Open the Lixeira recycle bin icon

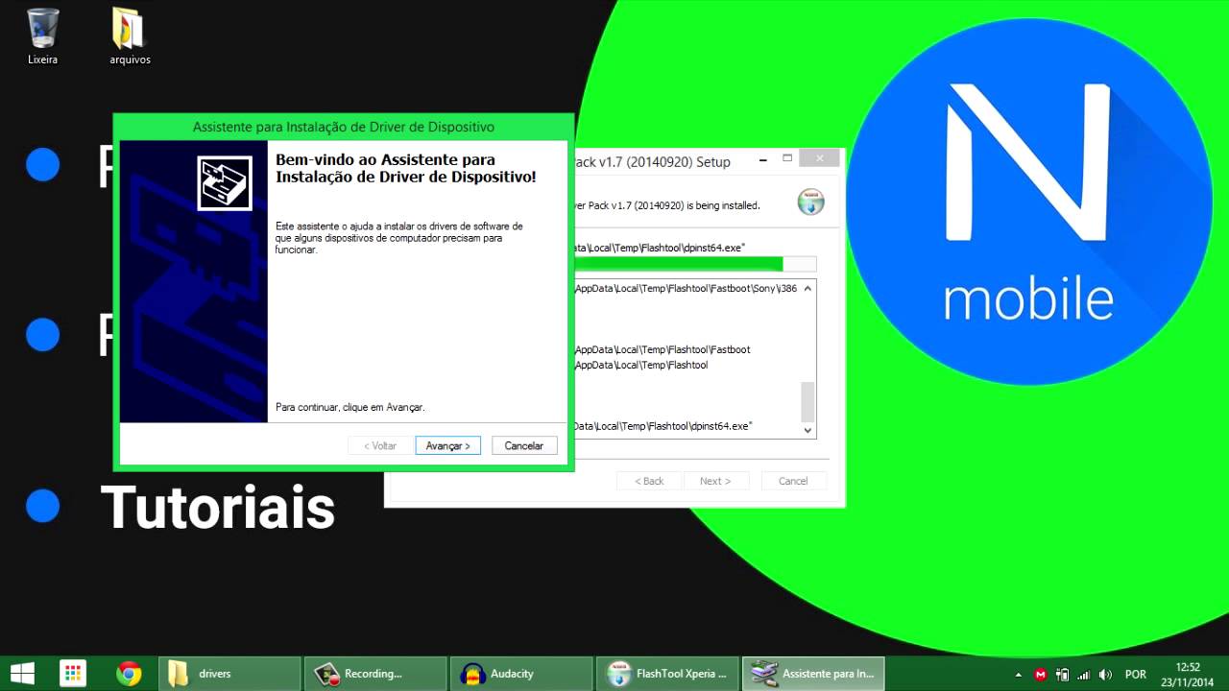point(42,36)
